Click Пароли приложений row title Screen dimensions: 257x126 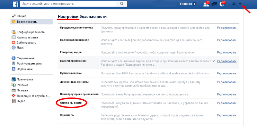(73, 61)
